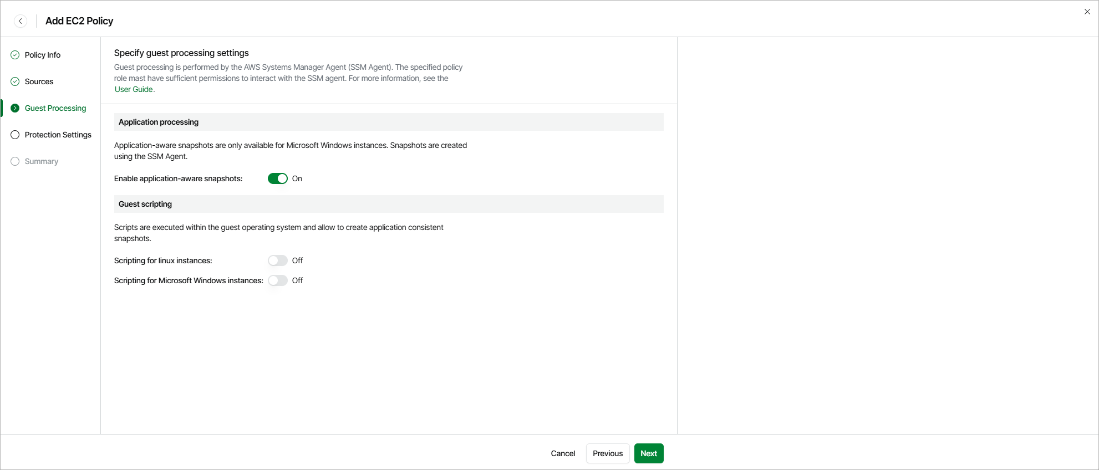Image resolution: width=1099 pixels, height=470 pixels.
Task: Go to the Policy Info step
Action: tap(43, 55)
